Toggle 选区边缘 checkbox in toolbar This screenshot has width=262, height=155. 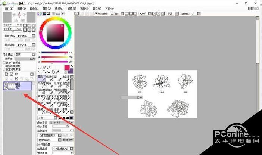coord(96,14)
